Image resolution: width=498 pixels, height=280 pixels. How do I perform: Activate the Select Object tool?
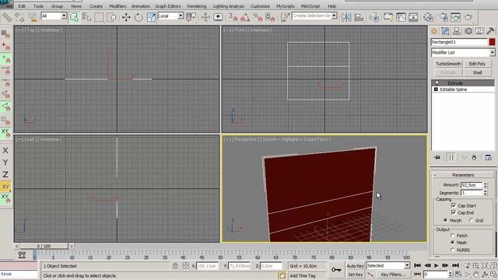click(75, 17)
